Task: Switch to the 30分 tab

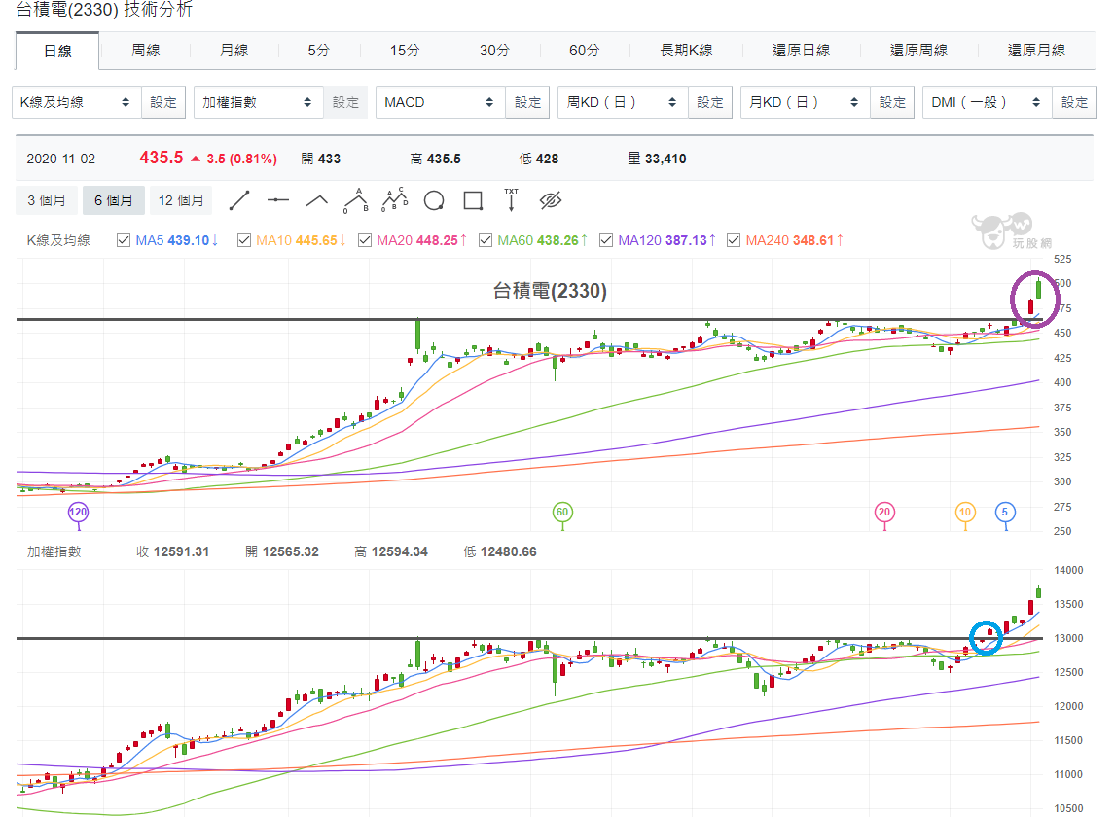Action: (x=494, y=51)
